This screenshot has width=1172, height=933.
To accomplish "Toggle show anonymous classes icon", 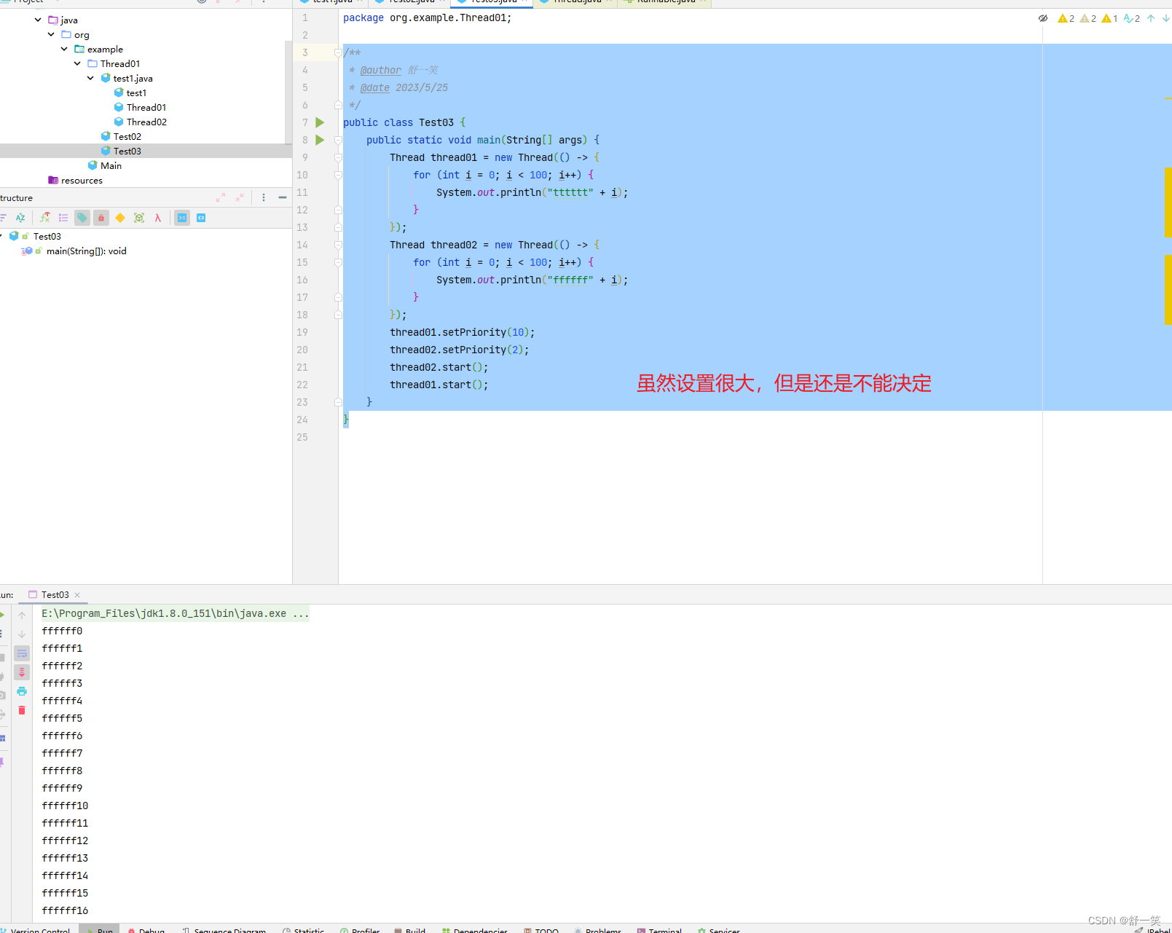I will point(139,218).
